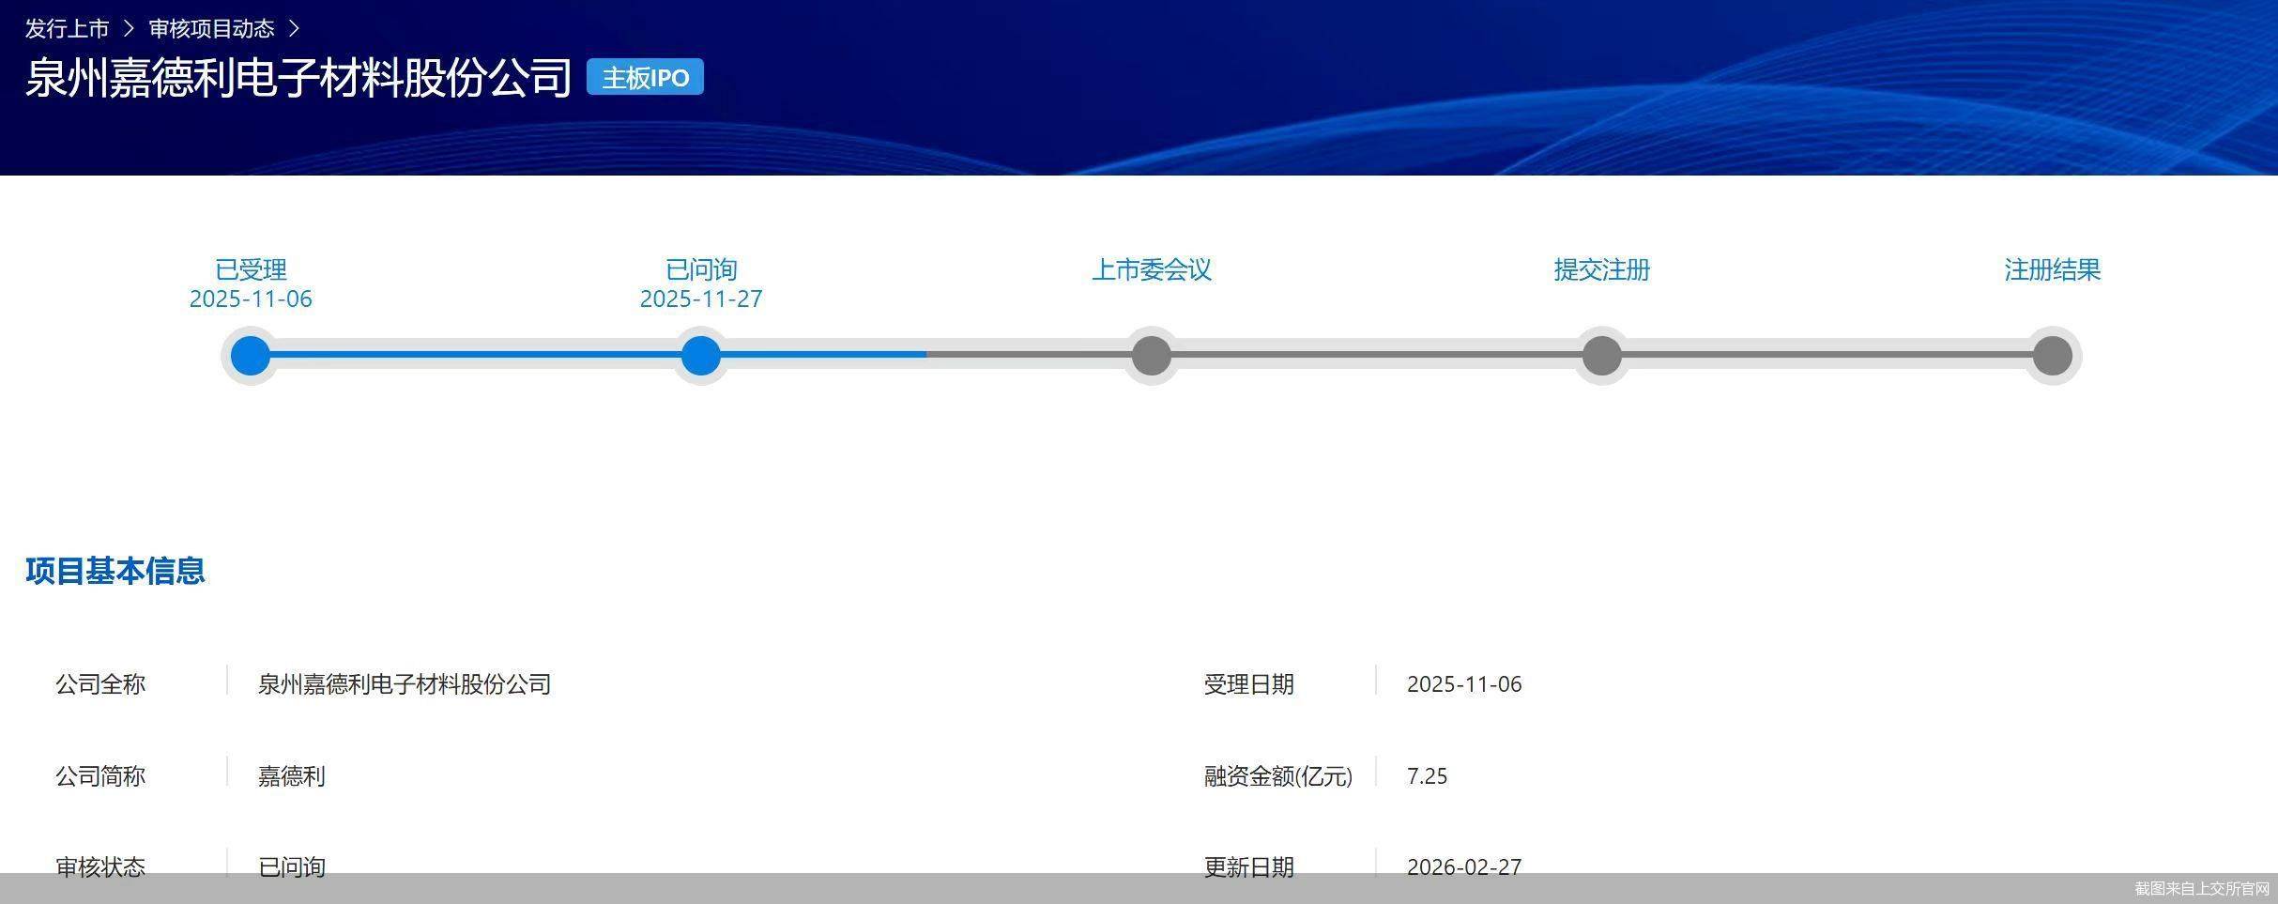Click the 上市委会议 stage label
This screenshot has width=2278, height=904.
[x=1151, y=270]
